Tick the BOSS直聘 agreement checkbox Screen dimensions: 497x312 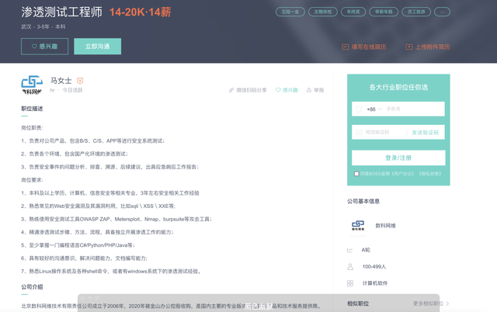click(x=356, y=174)
